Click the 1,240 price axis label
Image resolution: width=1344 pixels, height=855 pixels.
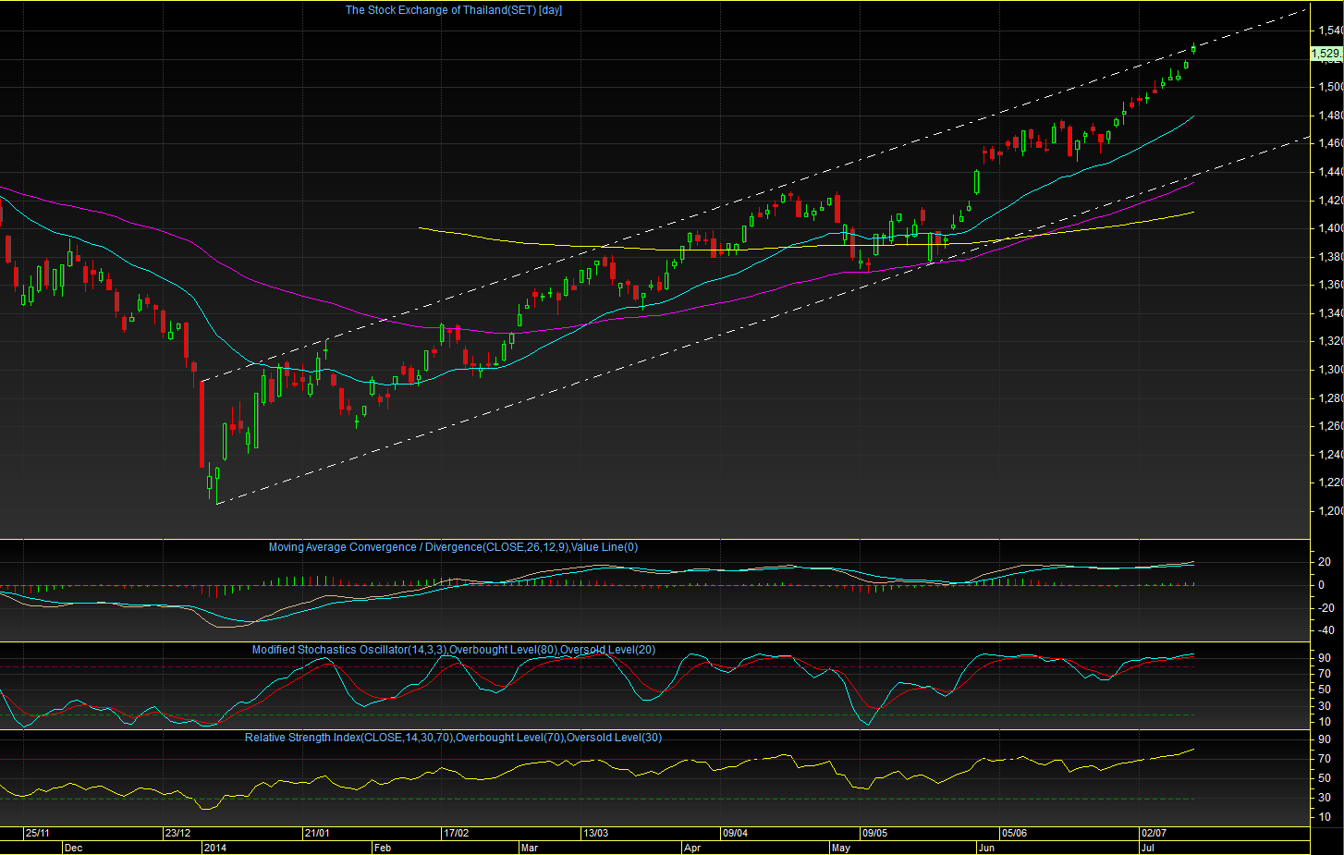1331,455
